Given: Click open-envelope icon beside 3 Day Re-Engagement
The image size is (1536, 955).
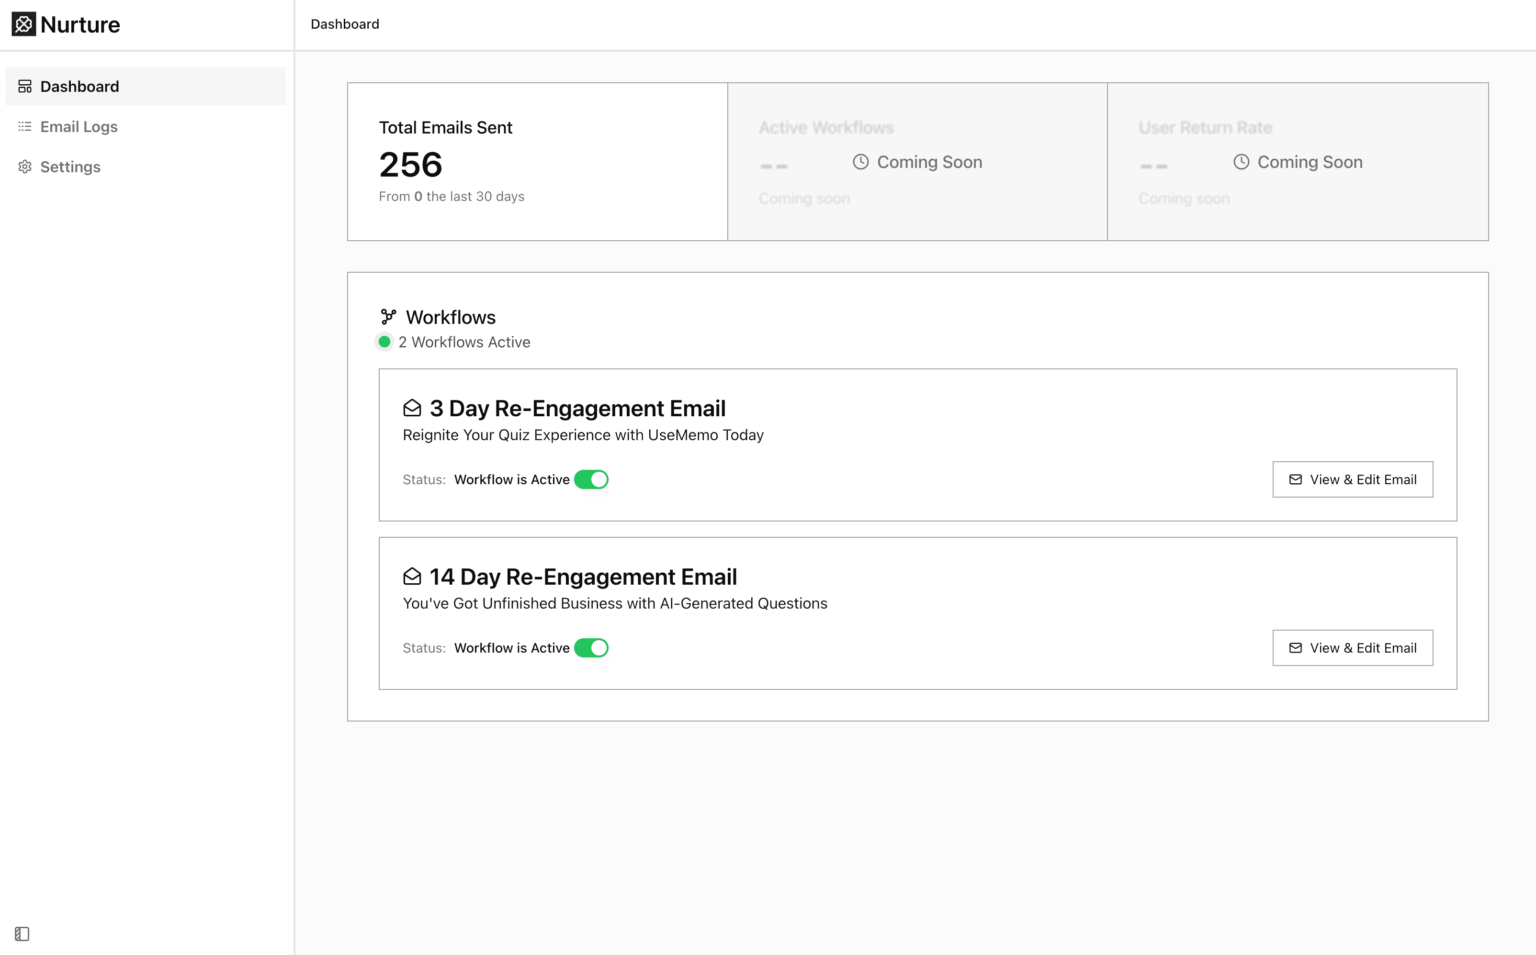Looking at the screenshot, I should pos(412,408).
